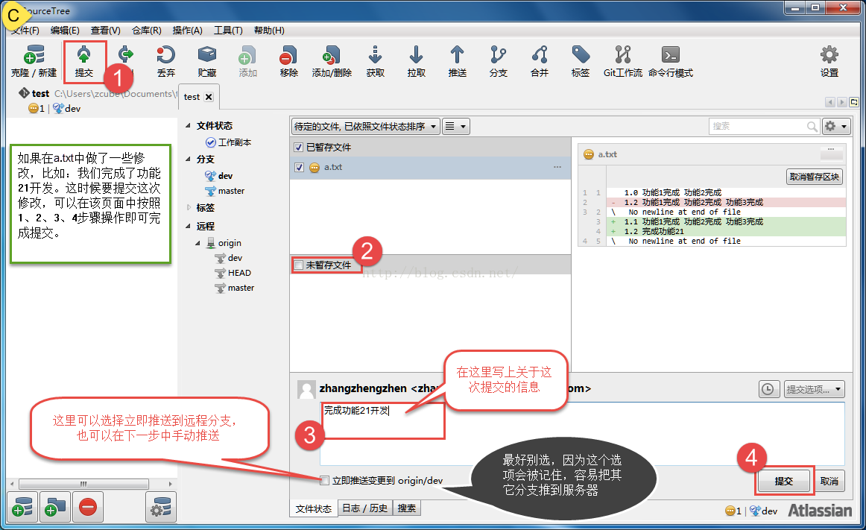The height and width of the screenshot is (530, 866).
Task: Click the commit history clock icon
Action: 768,390
